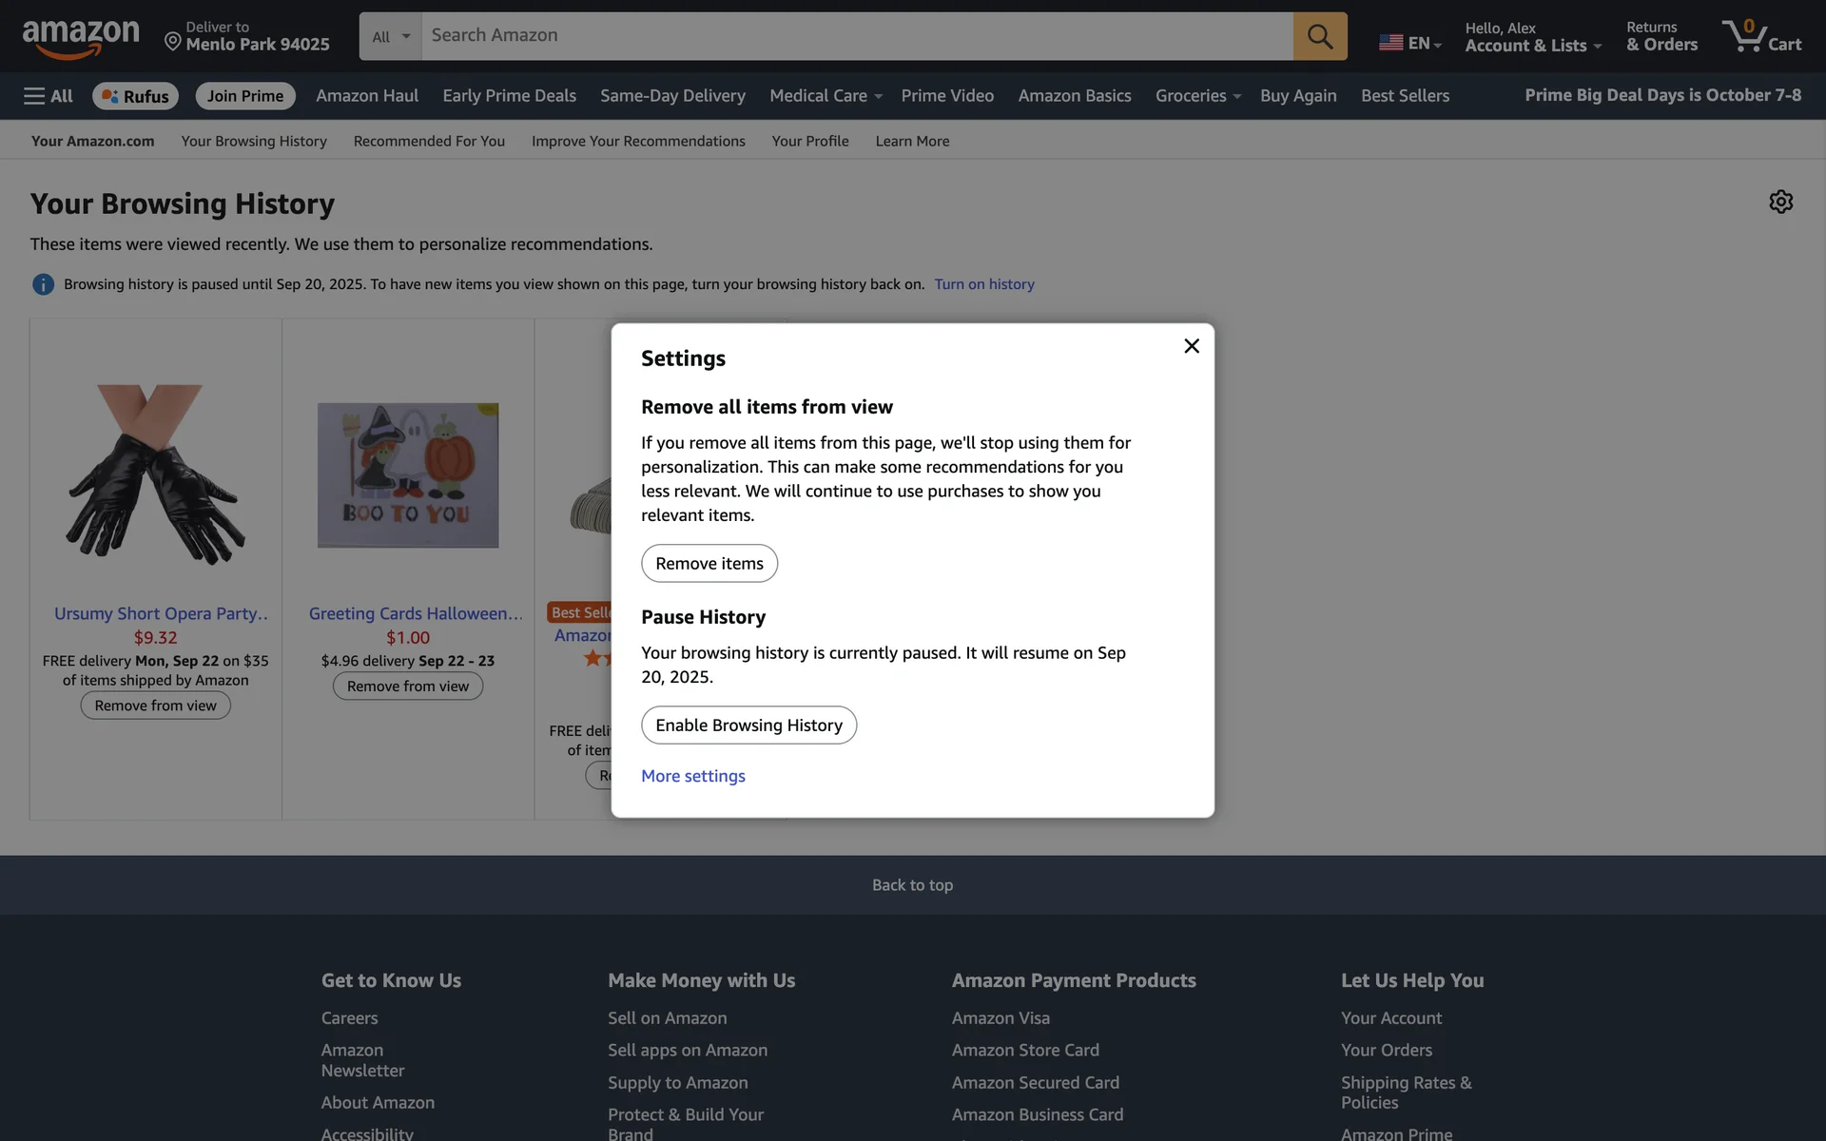Open Improve Your Recommendations tab

[x=638, y=141]
